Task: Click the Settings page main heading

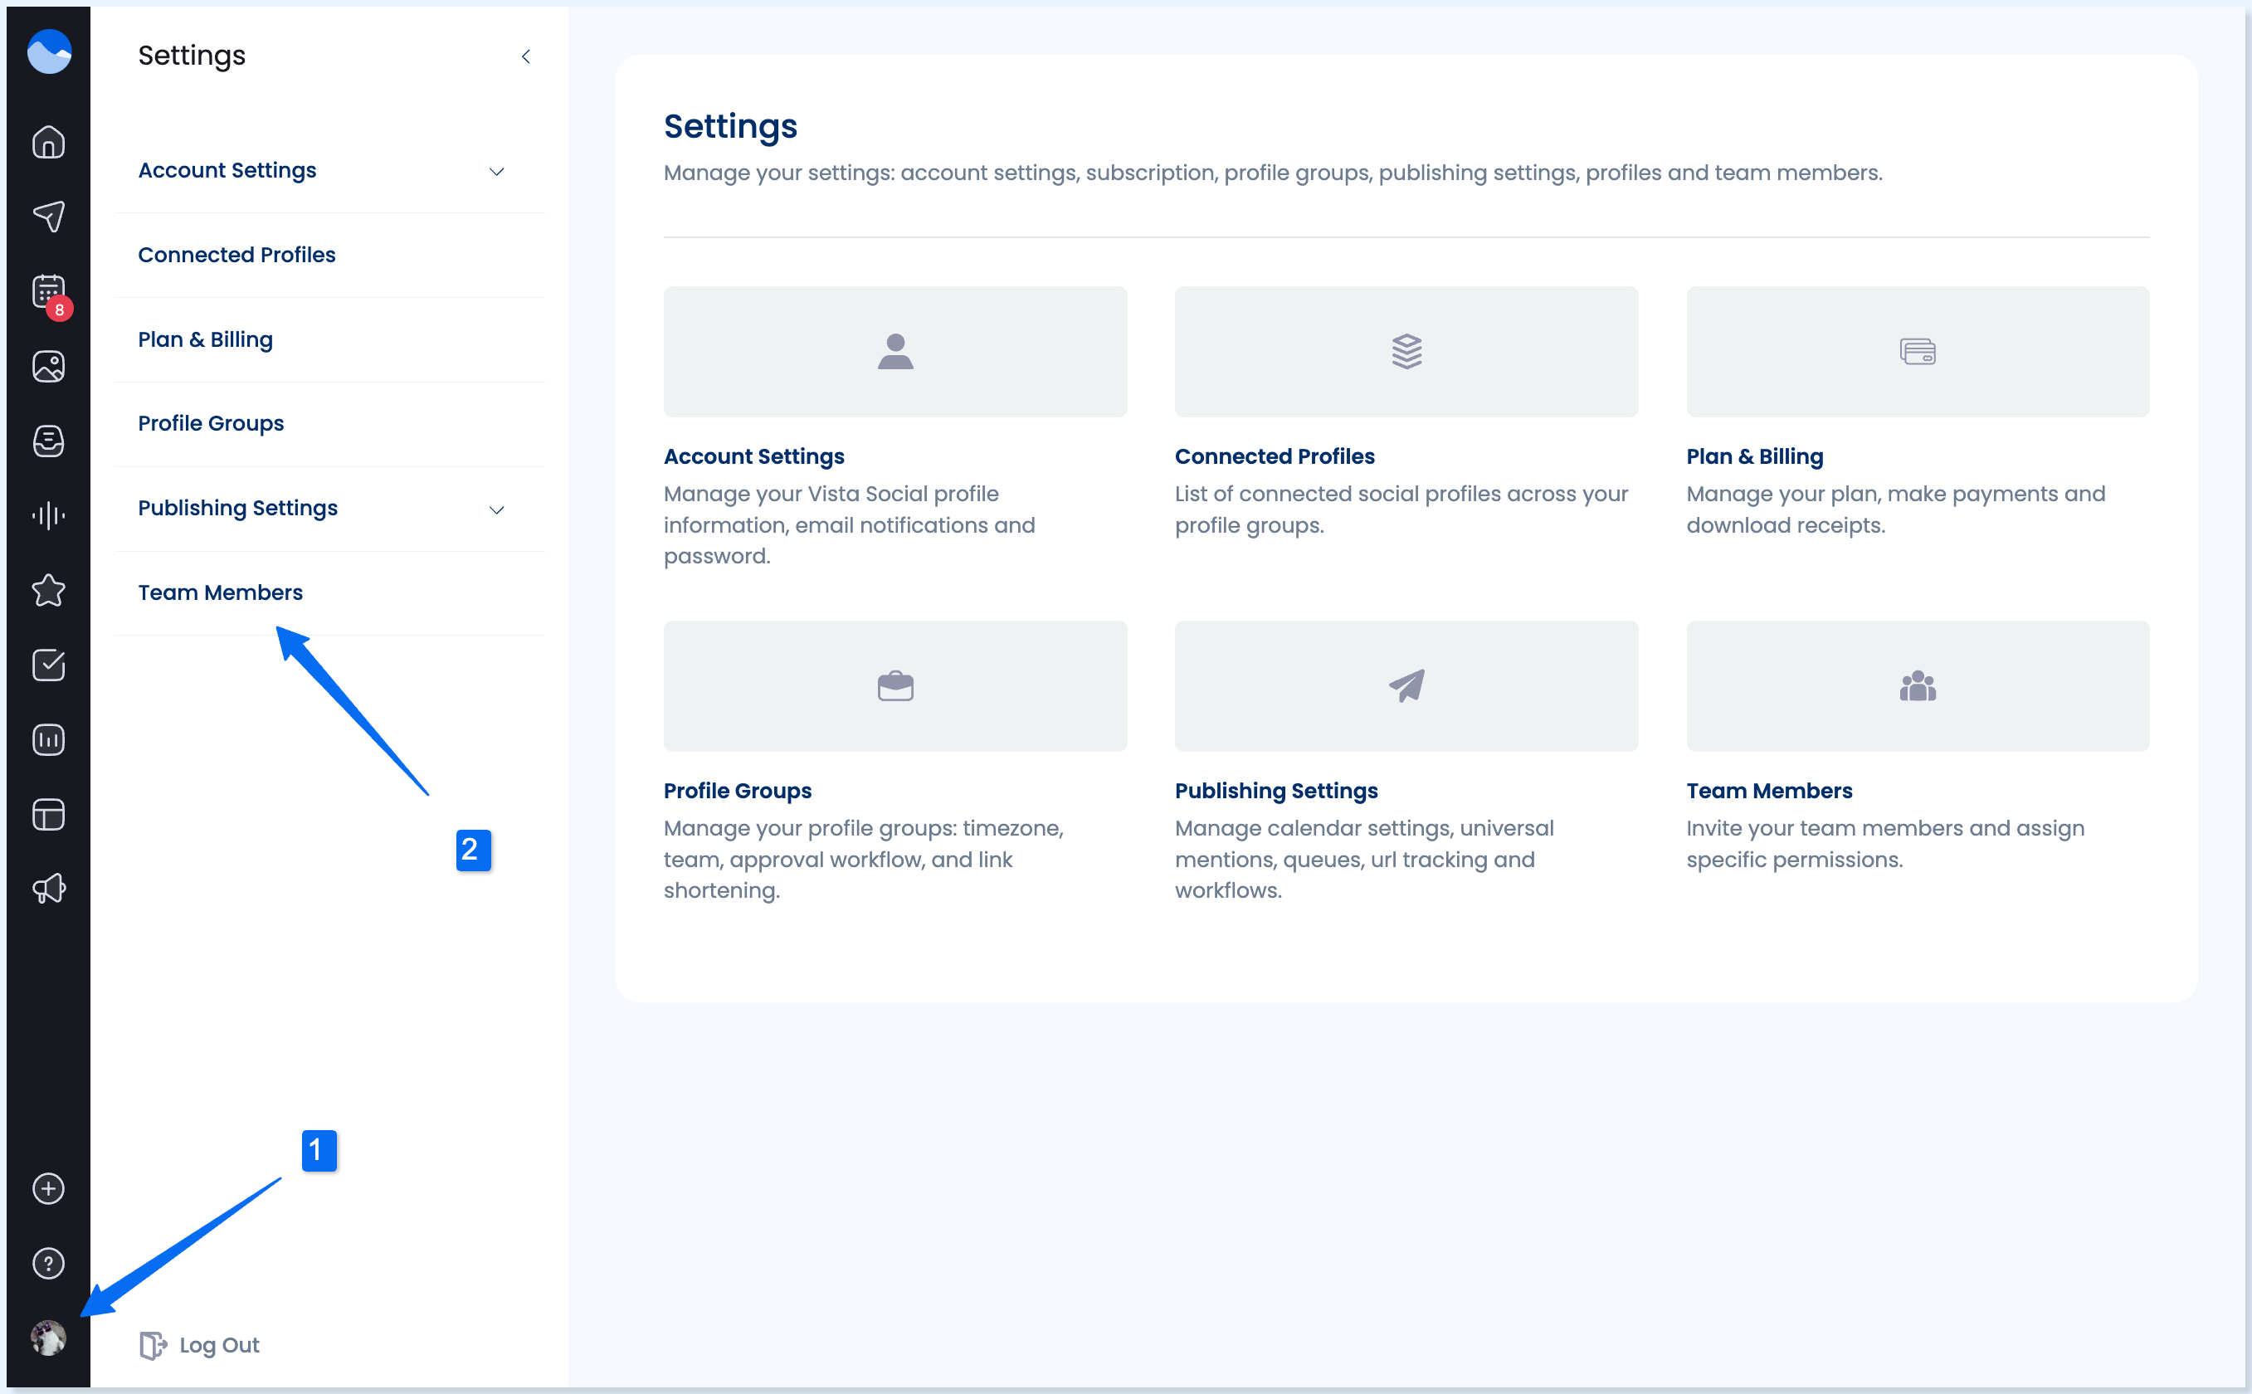Action: [730, 126]
